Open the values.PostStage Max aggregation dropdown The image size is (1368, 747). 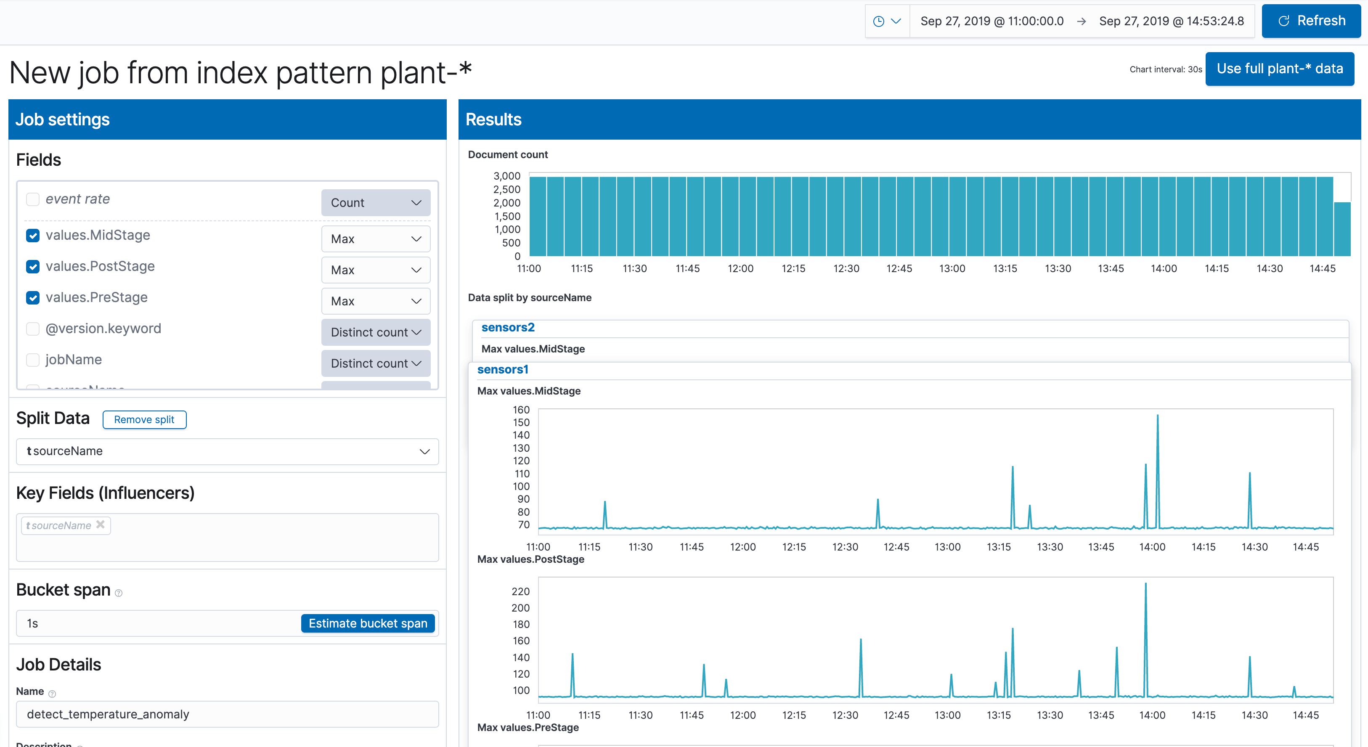coord(376,270)
